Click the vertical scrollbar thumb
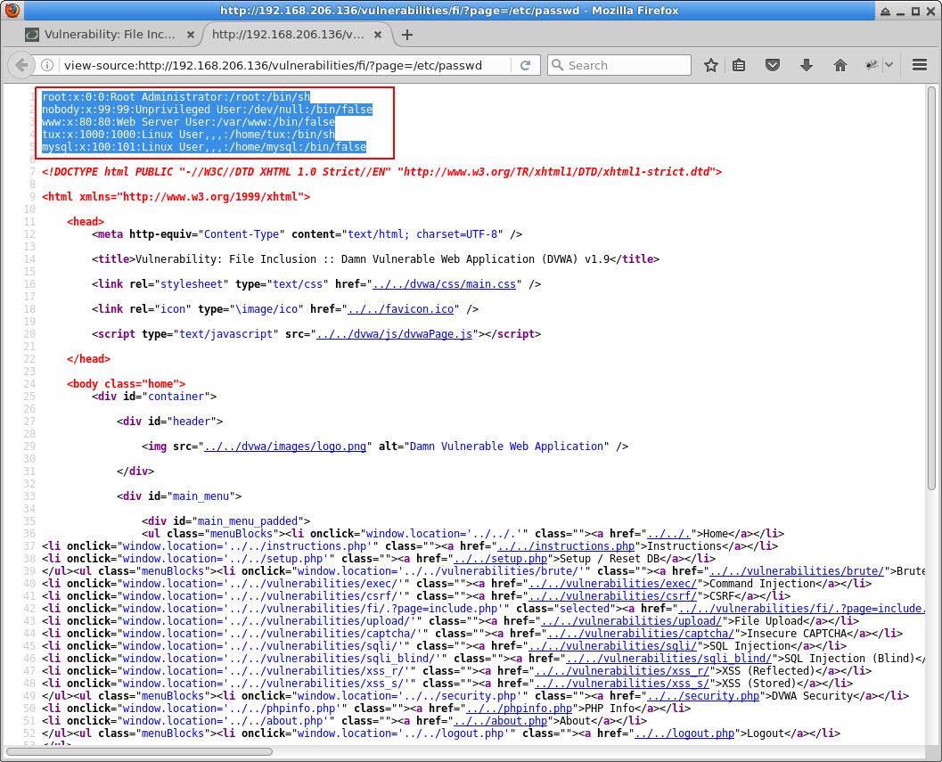 pos(932,289)
